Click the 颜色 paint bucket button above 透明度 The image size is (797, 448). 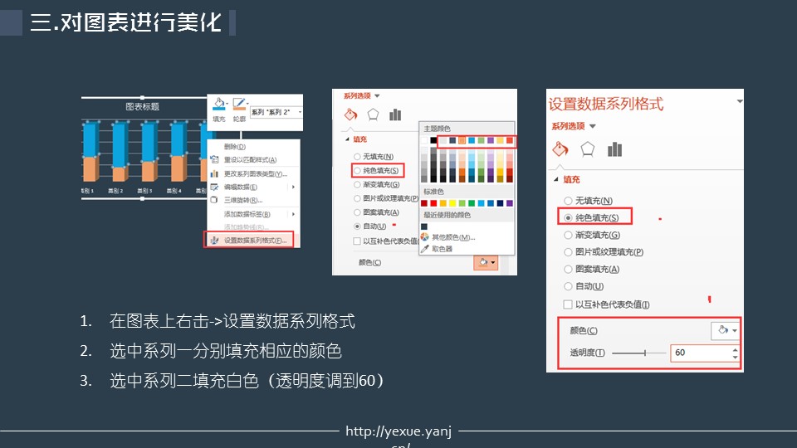pyautogui.click(x=724, y=330)
